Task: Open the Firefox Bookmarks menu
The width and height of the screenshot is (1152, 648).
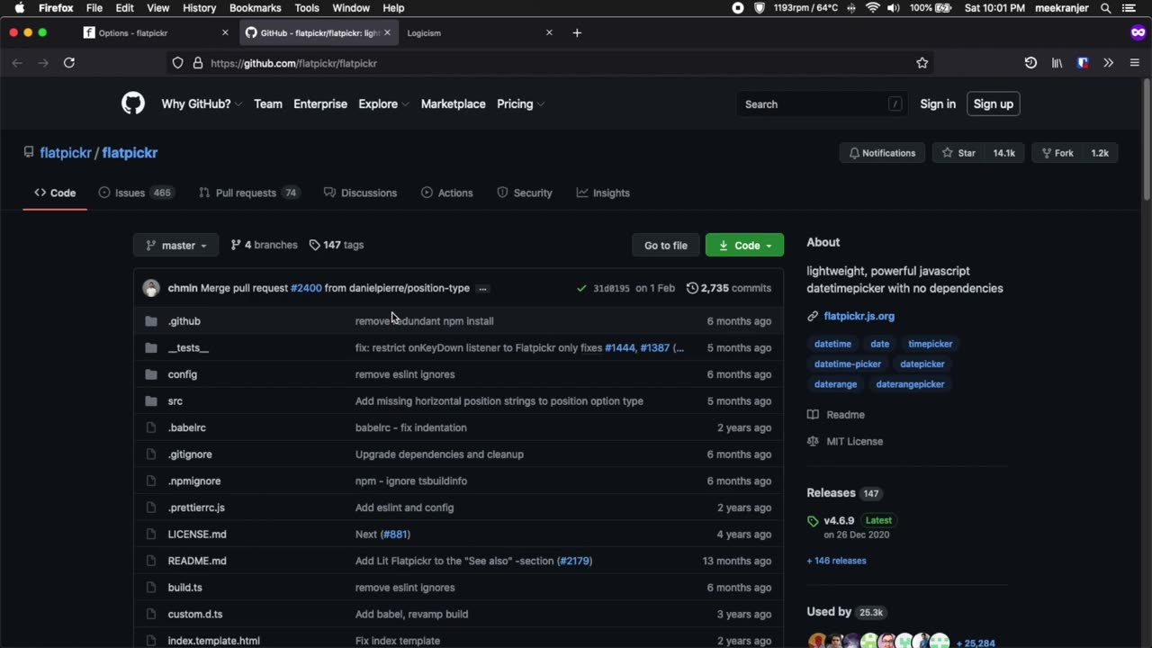Action: tap(256, 8)
